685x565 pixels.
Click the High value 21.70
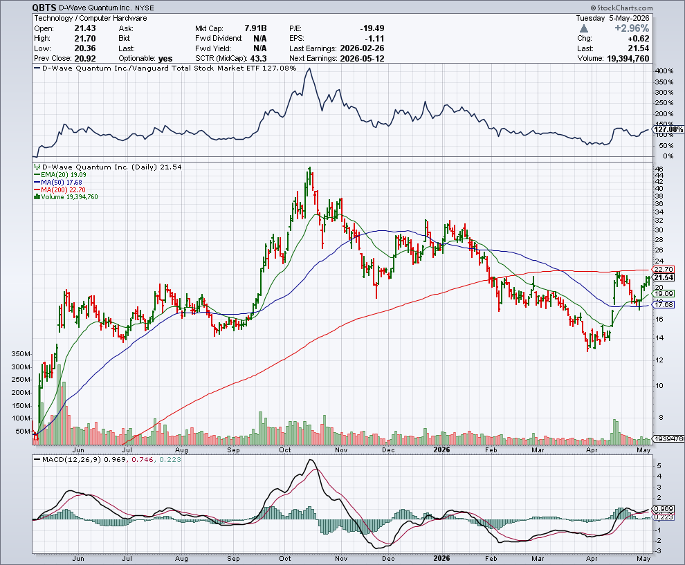85,39
